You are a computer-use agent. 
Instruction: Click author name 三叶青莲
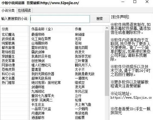[x=82, y=61]
